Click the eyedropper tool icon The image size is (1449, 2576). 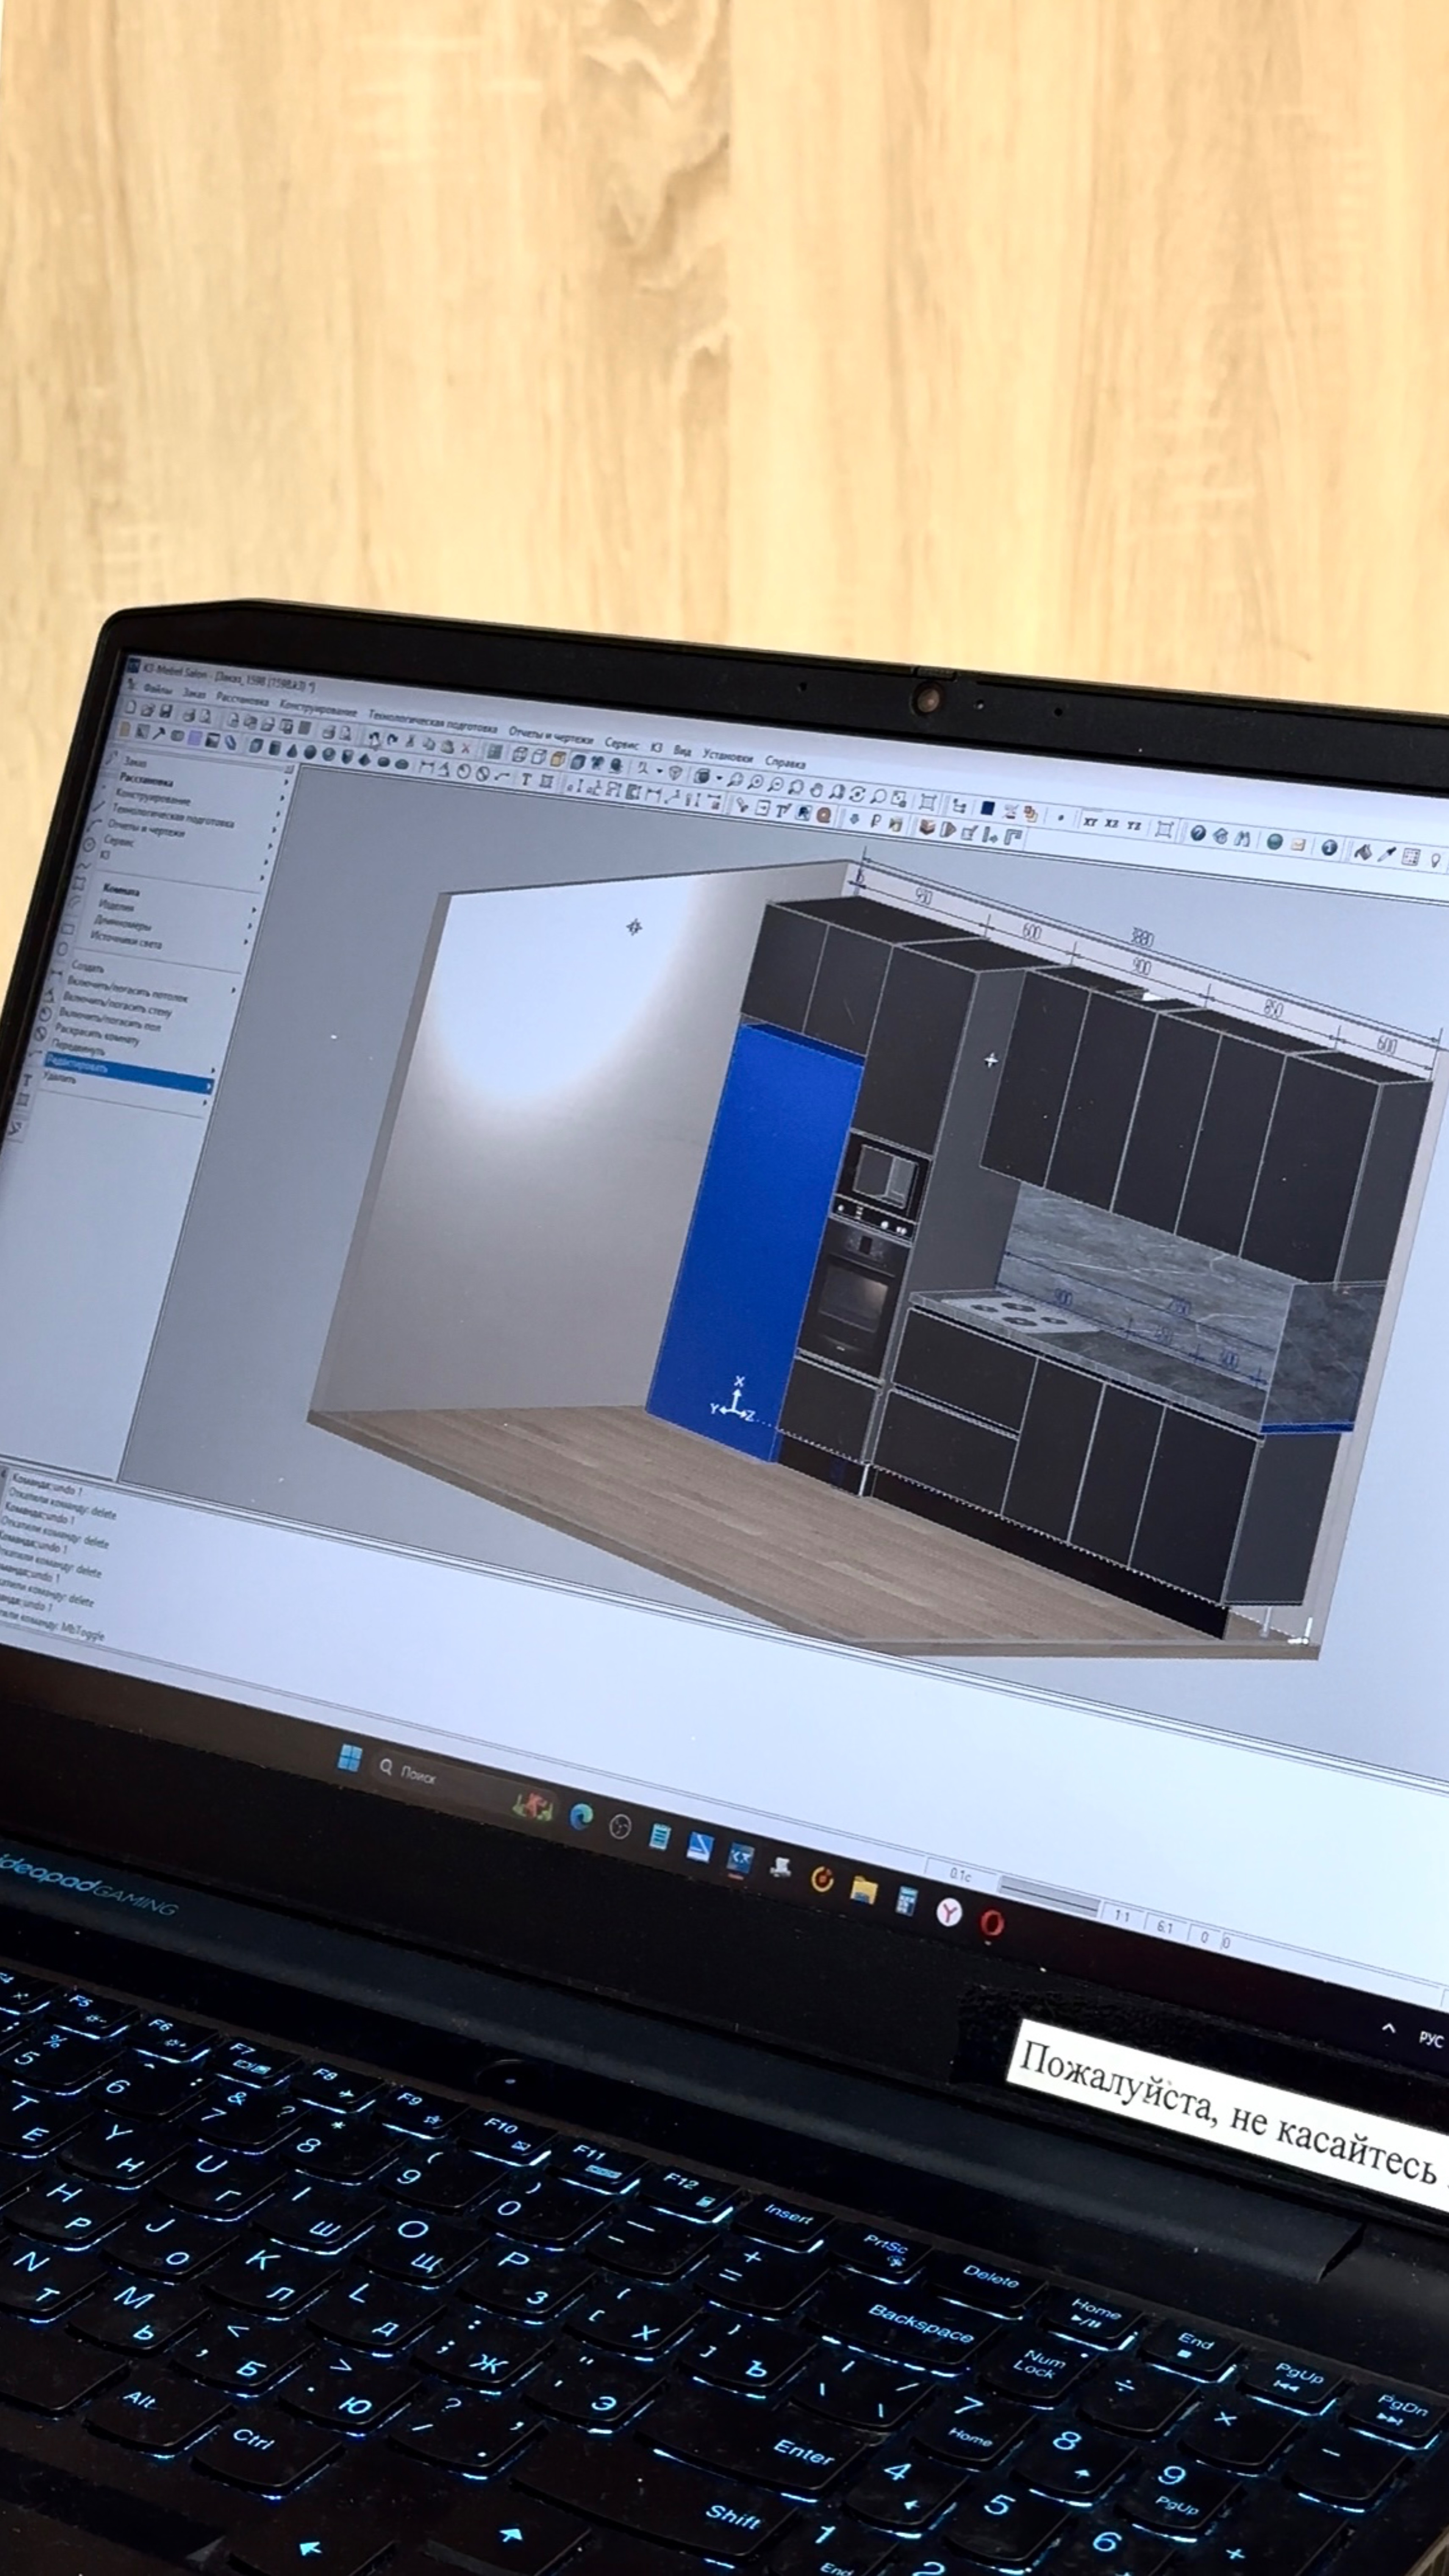pos(1387,854)
